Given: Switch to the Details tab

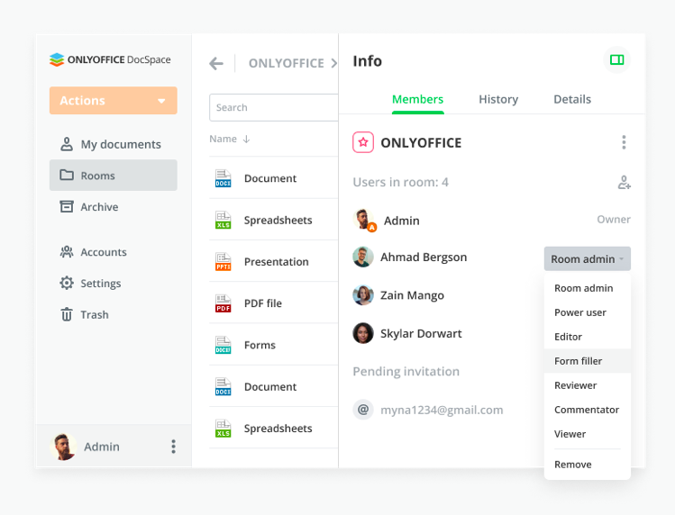Looking at the screenshot, I should coord(572,99).
